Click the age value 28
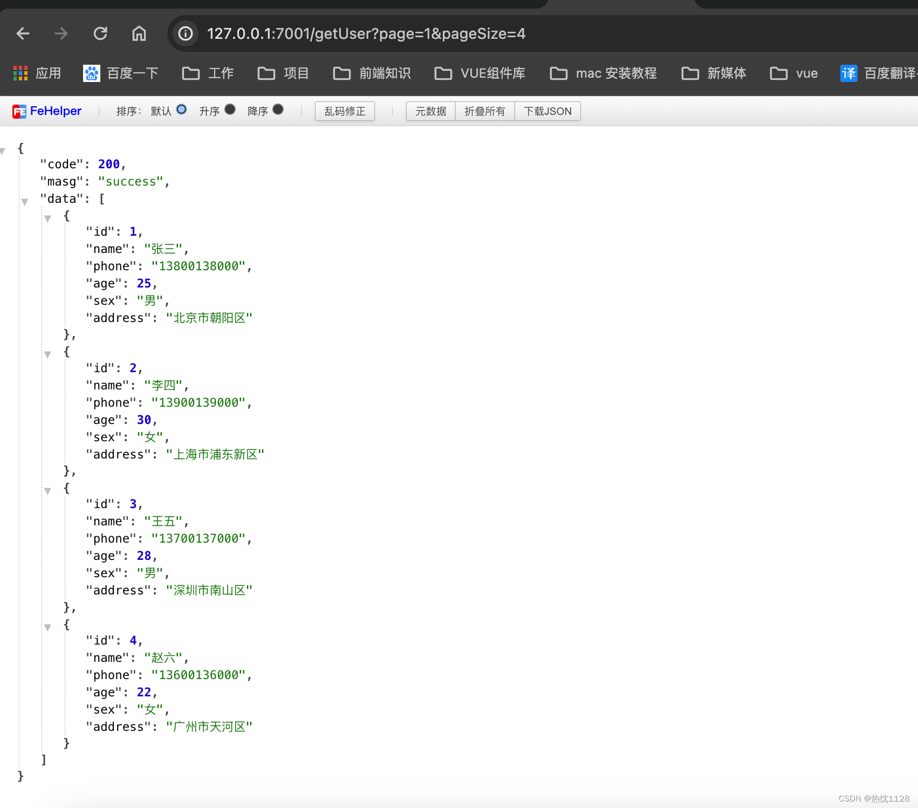Image resolution: width=918 pixels, height=808 pixels. [x=144, y=556]
